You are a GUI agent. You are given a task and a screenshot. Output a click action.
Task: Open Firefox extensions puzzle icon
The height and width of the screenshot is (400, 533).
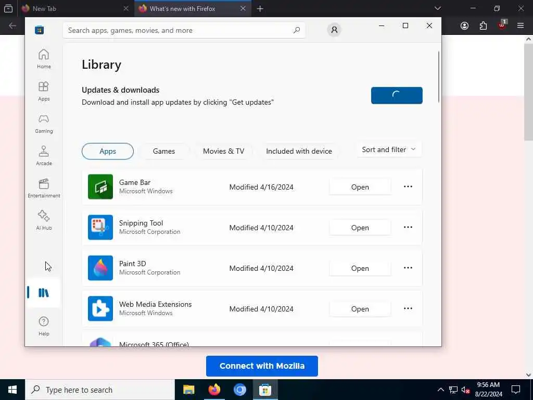tap(483, 26)
